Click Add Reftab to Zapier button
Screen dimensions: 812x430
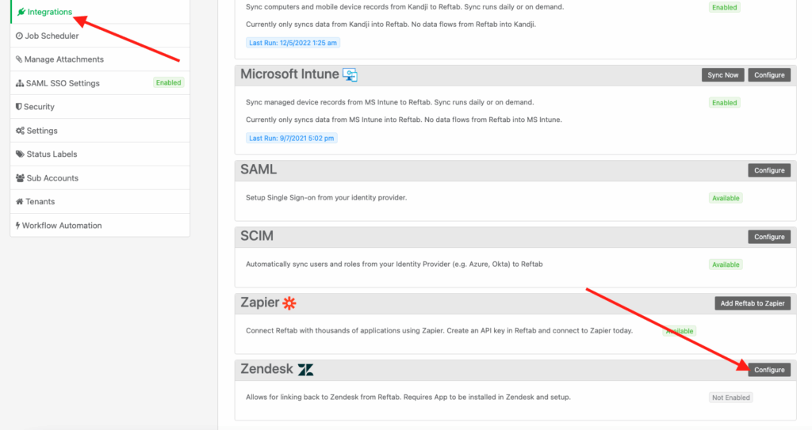[753, 303]
